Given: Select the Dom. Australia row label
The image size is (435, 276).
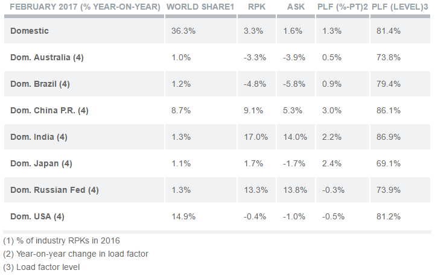Looking at the screenshot, I should coord(47,57).
